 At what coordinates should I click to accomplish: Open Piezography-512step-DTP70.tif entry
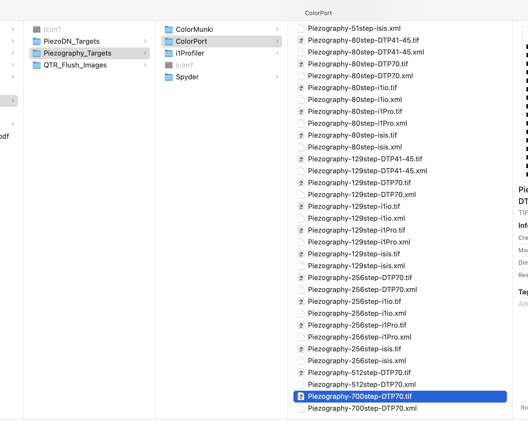359,373
